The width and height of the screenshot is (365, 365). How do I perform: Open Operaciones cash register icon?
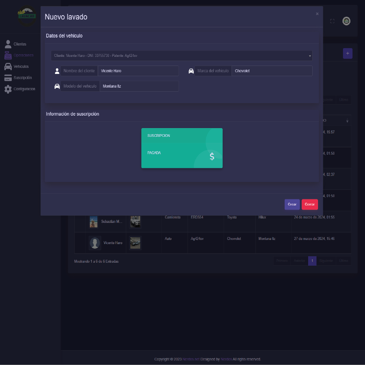click(x=8, y=55)
